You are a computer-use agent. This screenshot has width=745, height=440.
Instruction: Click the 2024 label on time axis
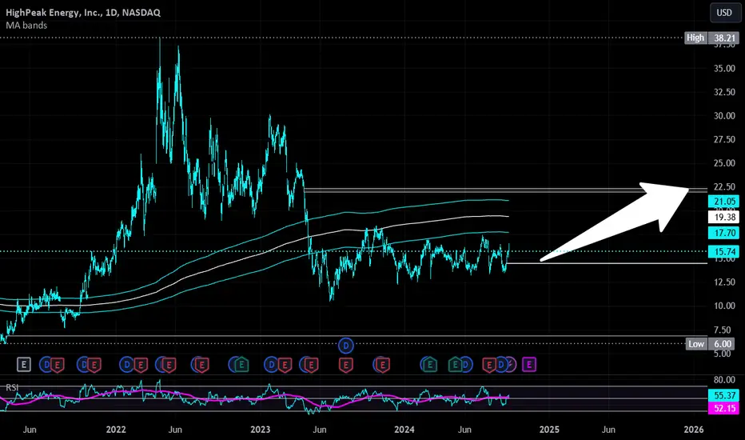pyautogui.click(x=404, y=430)
